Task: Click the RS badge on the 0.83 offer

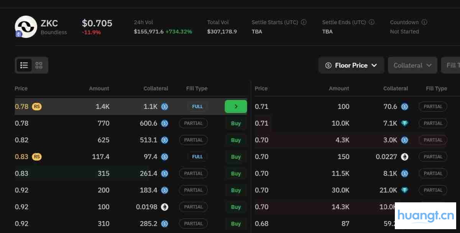Action: tap(37, 157)
